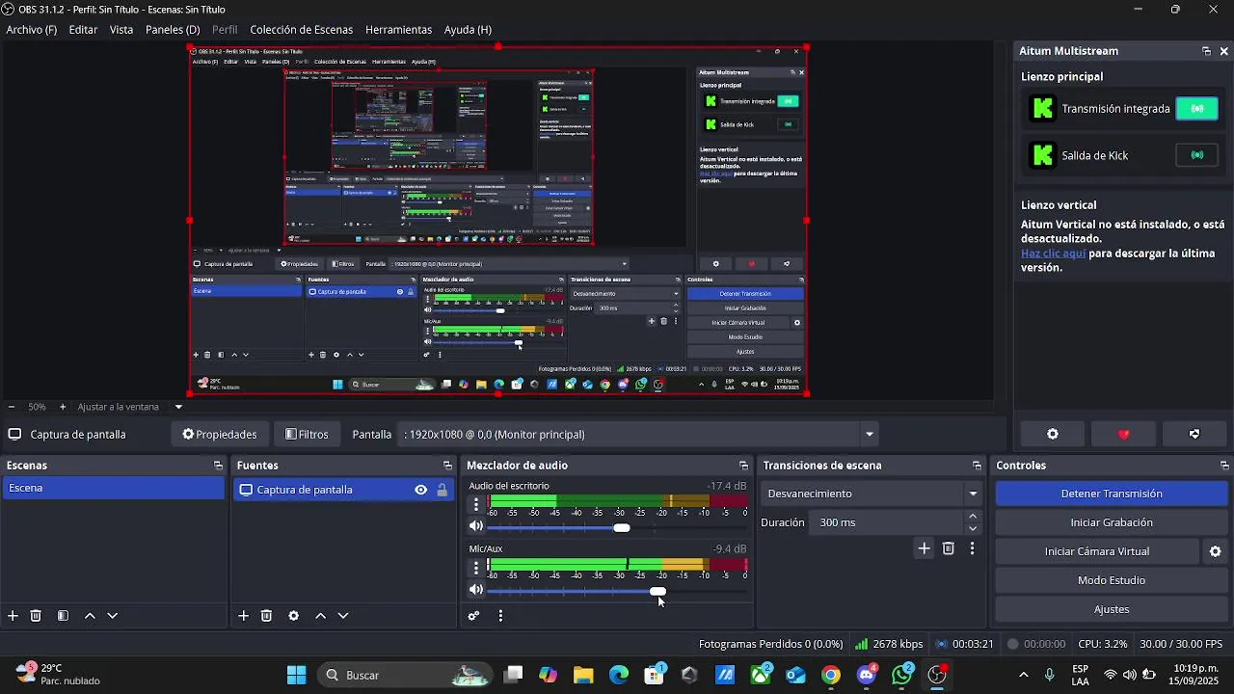Image resolution: width=1234 pixels, height=694 pixels.
Task: Toggle lock on Captura de pantalla source
Action: point(442,490)
